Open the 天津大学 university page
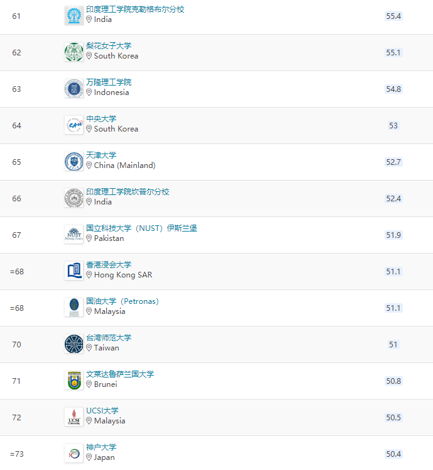 [x=101, y=155]
